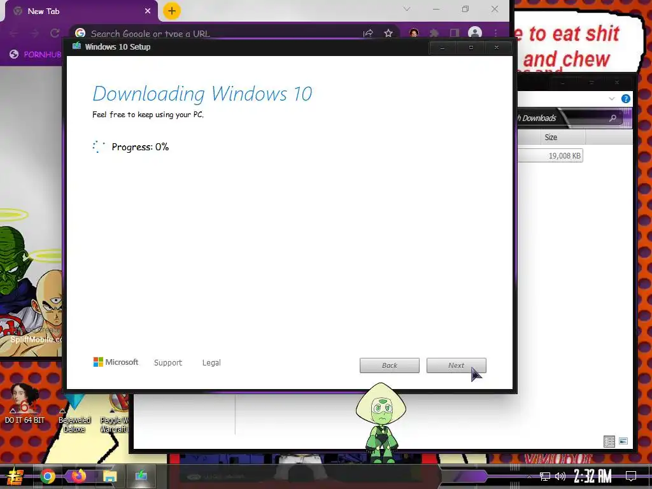This screenshot has width=652, height=489.
Task: Click the Windows 10 Setup title bar icon
Action: tap(76, 46)
